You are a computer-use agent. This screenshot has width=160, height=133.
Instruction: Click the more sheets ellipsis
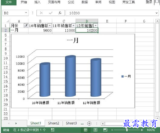(x=82, y=124)
